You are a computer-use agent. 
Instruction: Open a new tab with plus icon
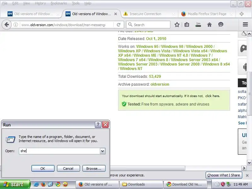click(241, 14)
